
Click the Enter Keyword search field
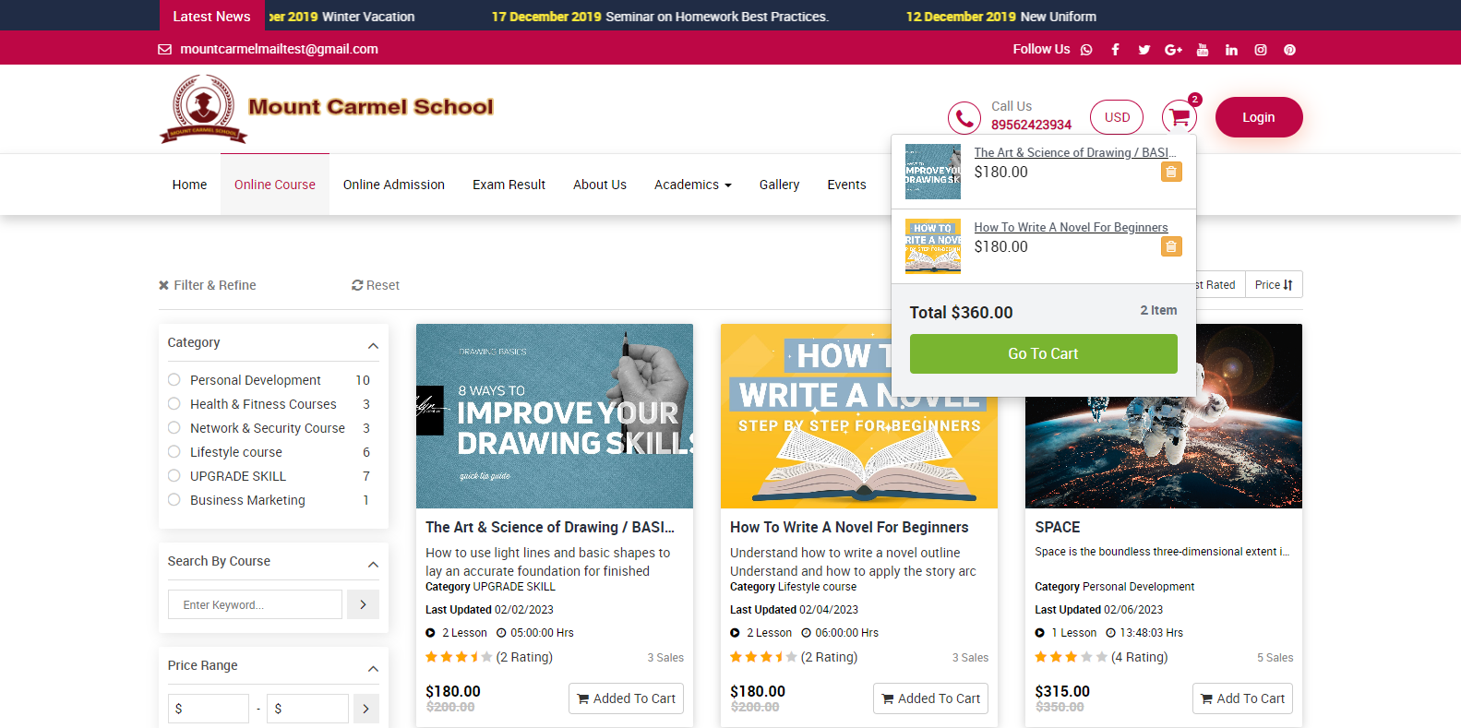point(255,604)
